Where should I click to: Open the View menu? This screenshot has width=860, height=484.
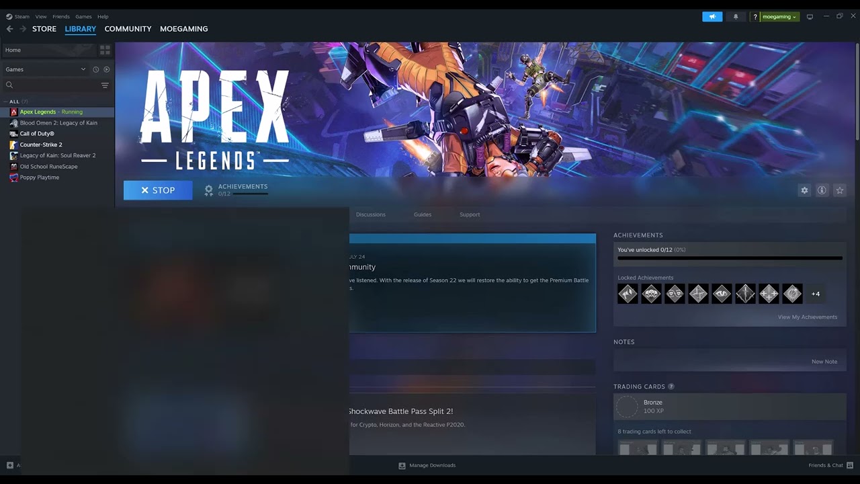(41, 17)
